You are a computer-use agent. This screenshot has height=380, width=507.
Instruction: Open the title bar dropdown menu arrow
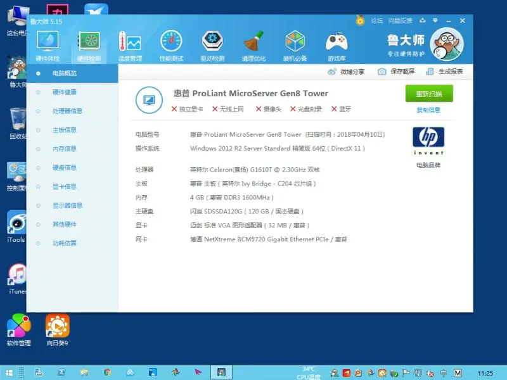435,20
